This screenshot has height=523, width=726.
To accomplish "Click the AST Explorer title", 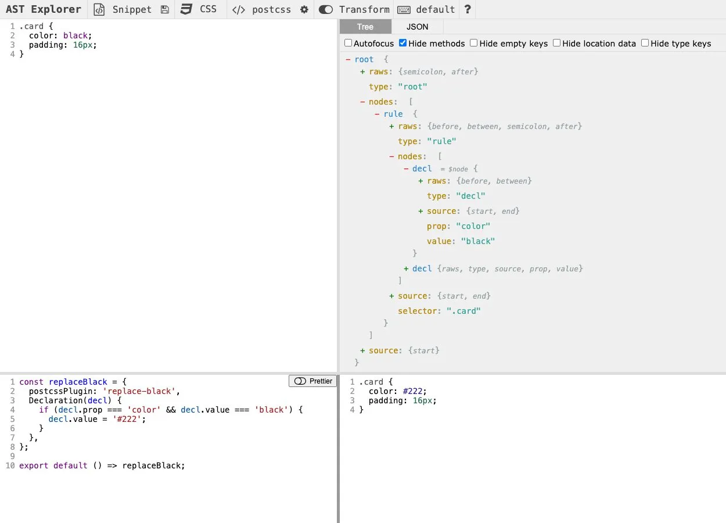I will pyautogui.click(x=44, y=9).
